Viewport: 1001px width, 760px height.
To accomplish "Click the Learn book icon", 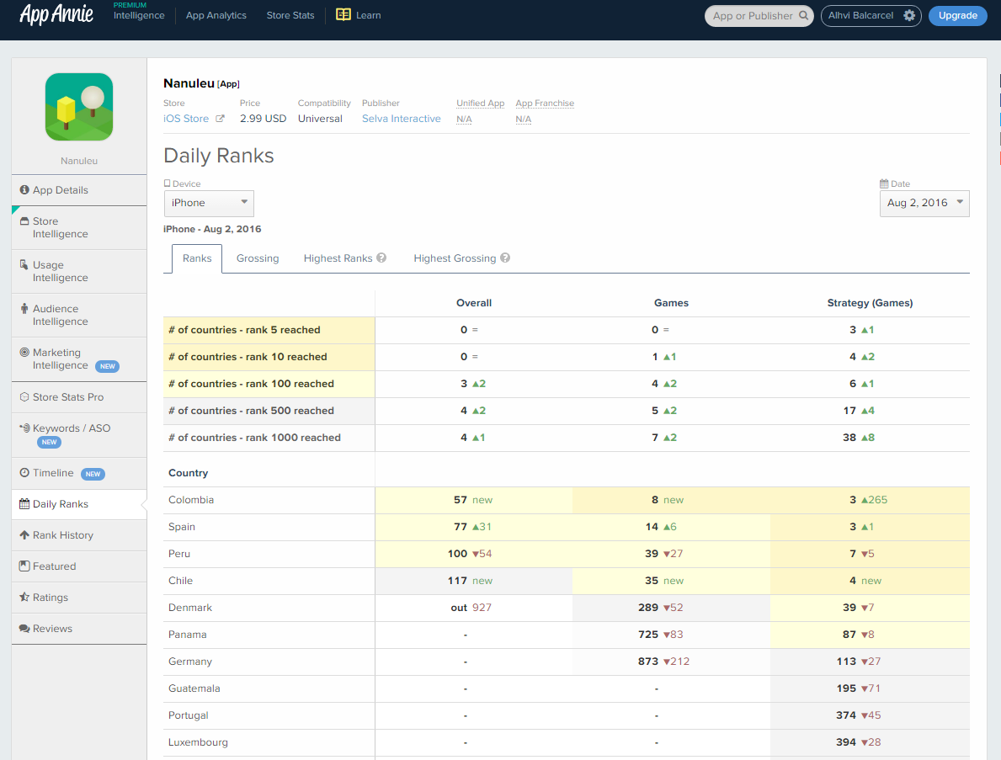I will (343, 14).
